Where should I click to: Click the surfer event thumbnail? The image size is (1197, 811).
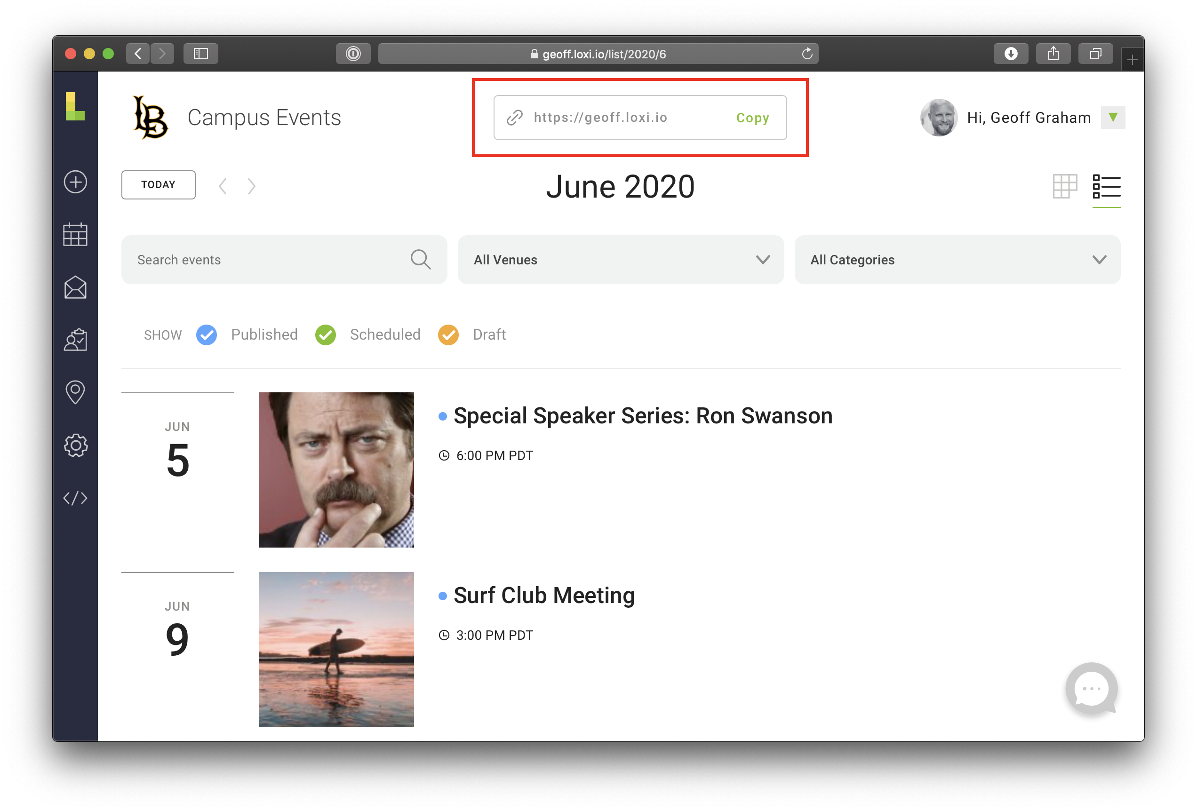[336, 649]
